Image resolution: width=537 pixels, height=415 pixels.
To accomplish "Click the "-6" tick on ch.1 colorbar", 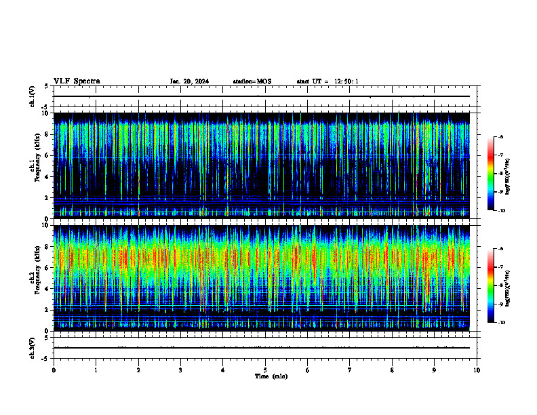I will (x=500, y=136).
